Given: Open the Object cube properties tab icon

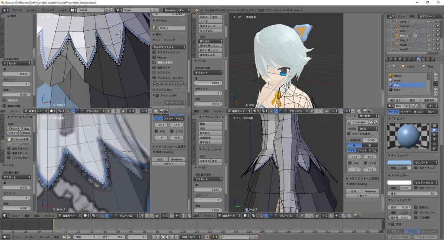Looking at the screenshot, I should pyautogui.click(x=400, y=59).
